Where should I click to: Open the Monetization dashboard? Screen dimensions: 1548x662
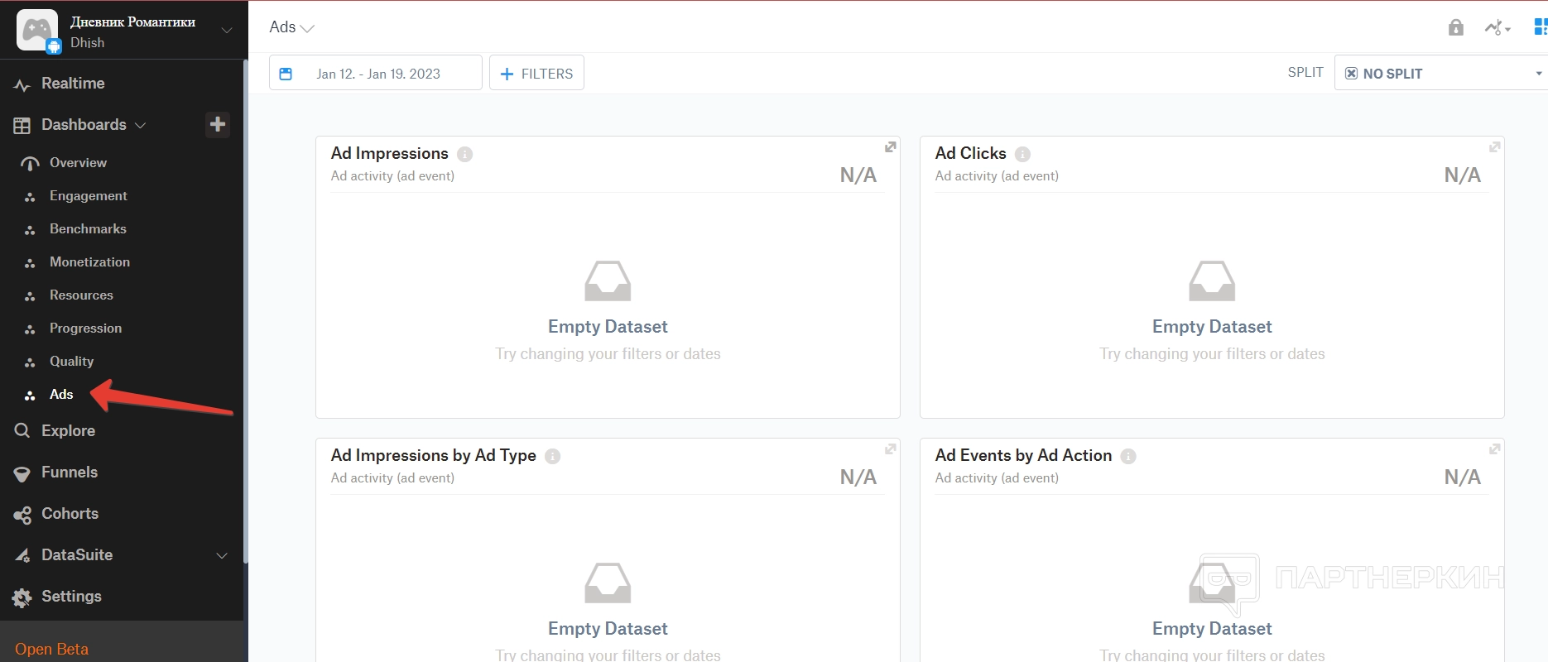click(x=89, y=262)
